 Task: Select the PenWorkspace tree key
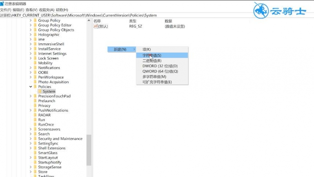(x=51, y=77)
